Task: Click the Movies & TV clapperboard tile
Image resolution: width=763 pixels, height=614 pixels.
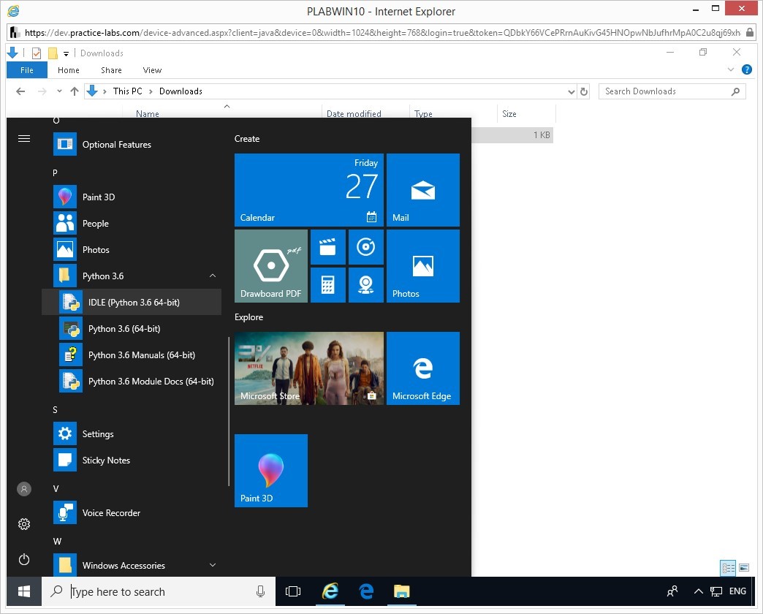Action: click(x=328, y=247)
